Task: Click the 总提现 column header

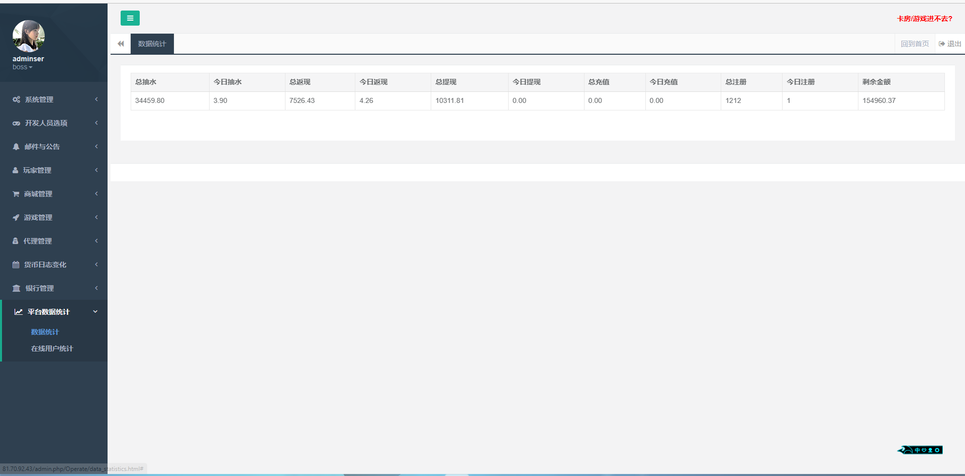Action: pyautogui.click(x=469, y=82)
